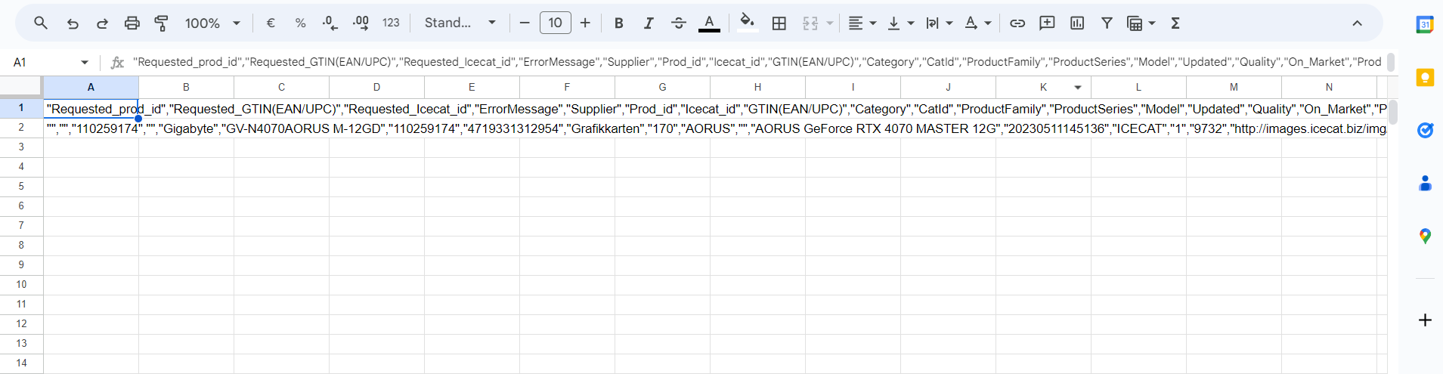Click the vertical scrollbar thumb
Viewport: 1443px width, 374px height.
coord(1392,112)
